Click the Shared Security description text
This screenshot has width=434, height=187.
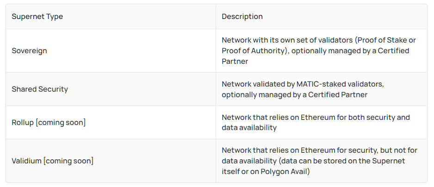click(x=303, y=89)
